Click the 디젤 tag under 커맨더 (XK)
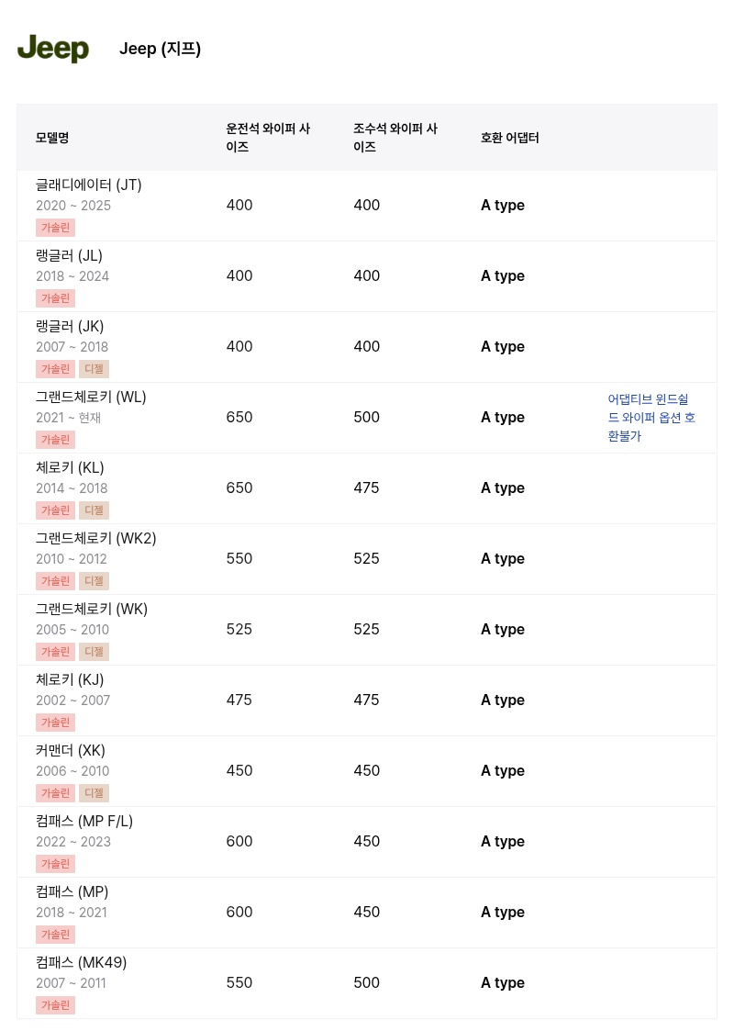 coord(94,793)
